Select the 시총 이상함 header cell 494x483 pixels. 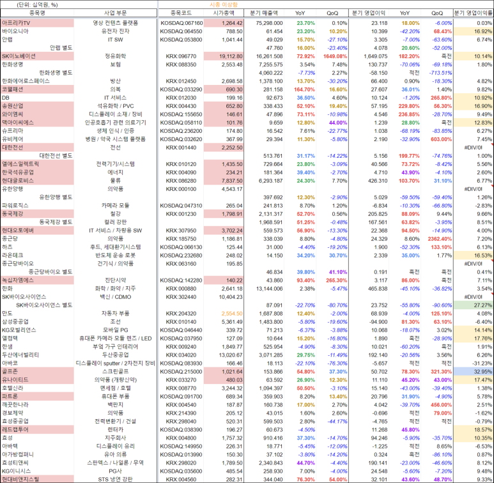(224, 4)
